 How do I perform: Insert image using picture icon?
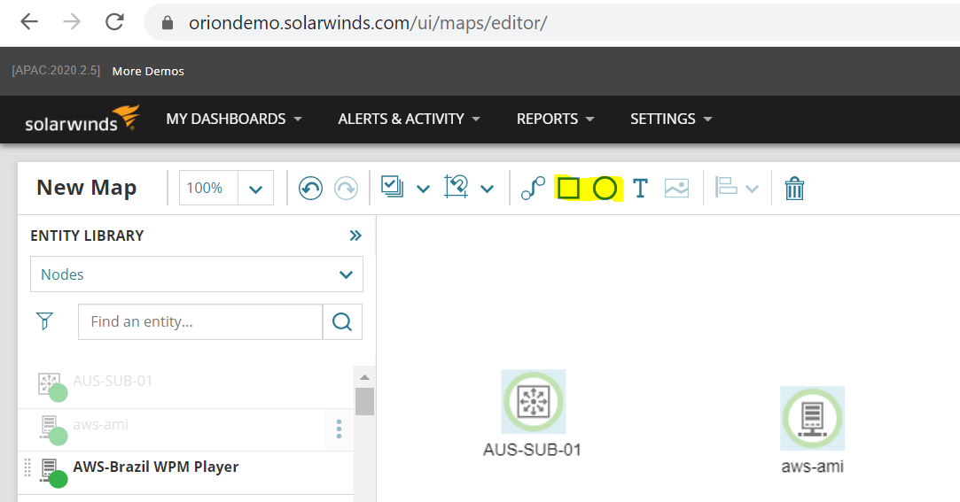[676, 189]
